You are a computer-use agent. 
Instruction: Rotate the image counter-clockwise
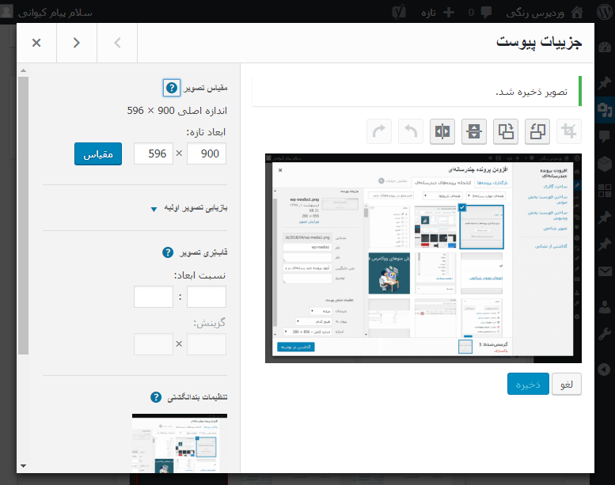point(537,131)
